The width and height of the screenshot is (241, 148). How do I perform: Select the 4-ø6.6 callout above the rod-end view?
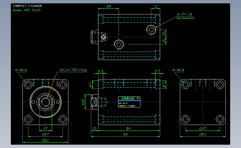pyautogui.click(x=21, y=70)
